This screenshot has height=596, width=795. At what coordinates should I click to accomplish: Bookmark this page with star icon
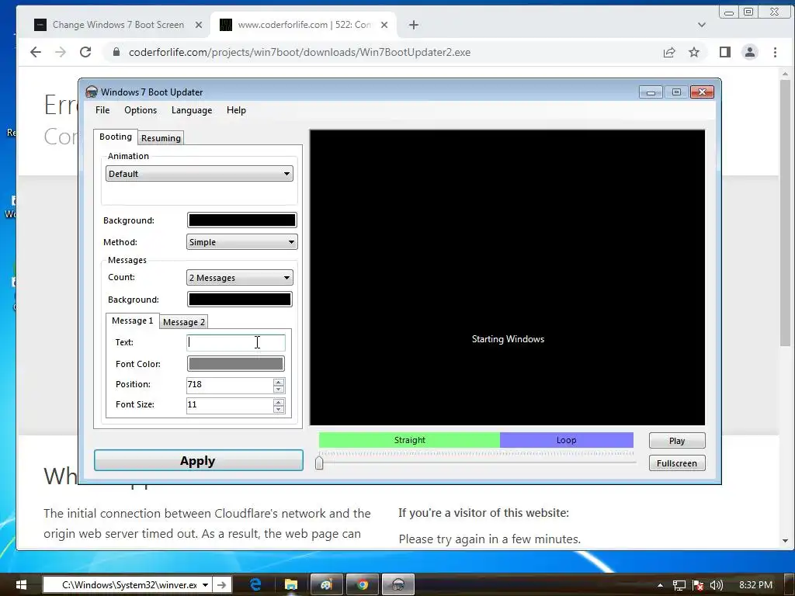[694, 52]
